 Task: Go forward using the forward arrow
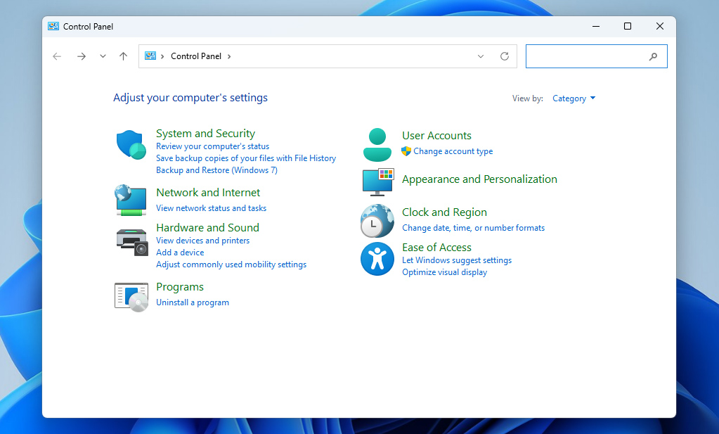point(81,56)
